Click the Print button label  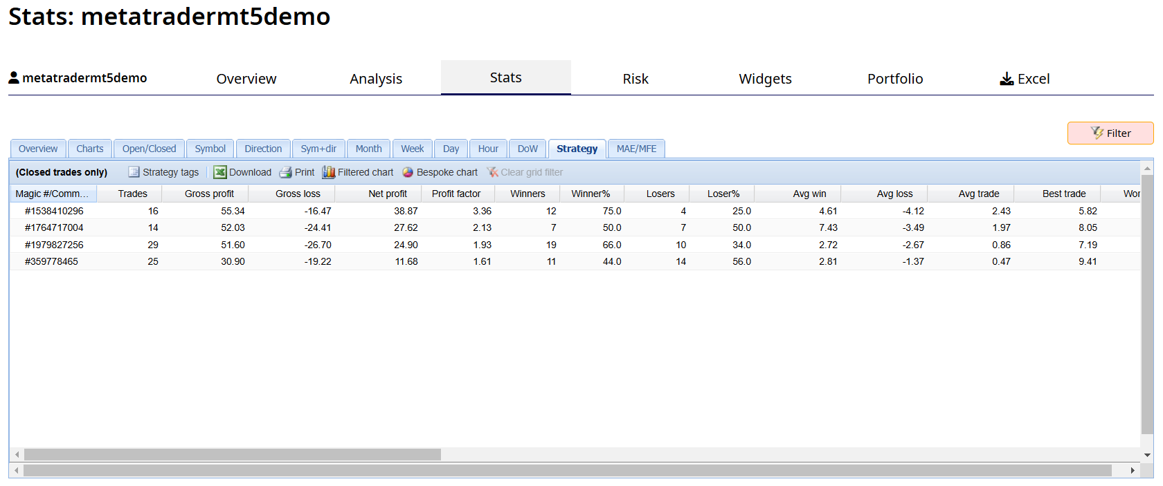305,172
